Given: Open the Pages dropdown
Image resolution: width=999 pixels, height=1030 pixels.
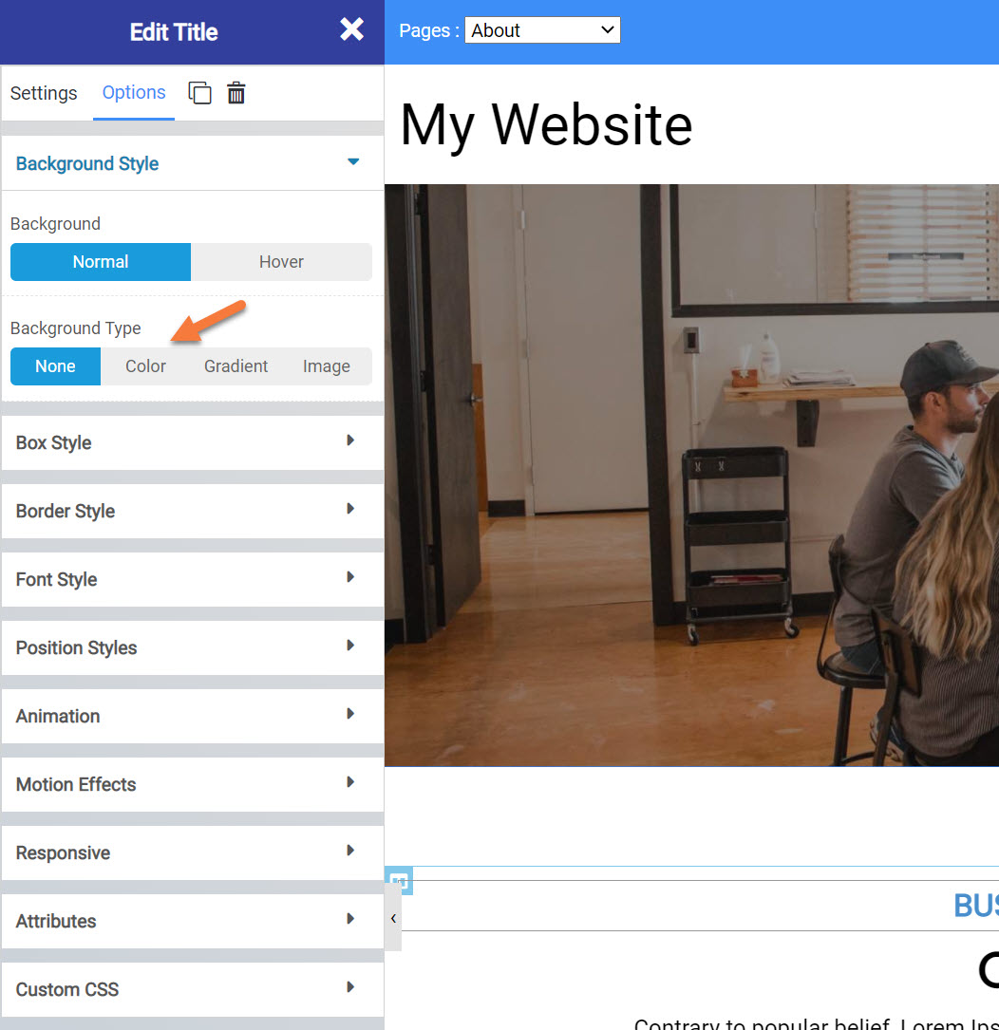Looking at the screenshot, I should click(x=542, y=30).
